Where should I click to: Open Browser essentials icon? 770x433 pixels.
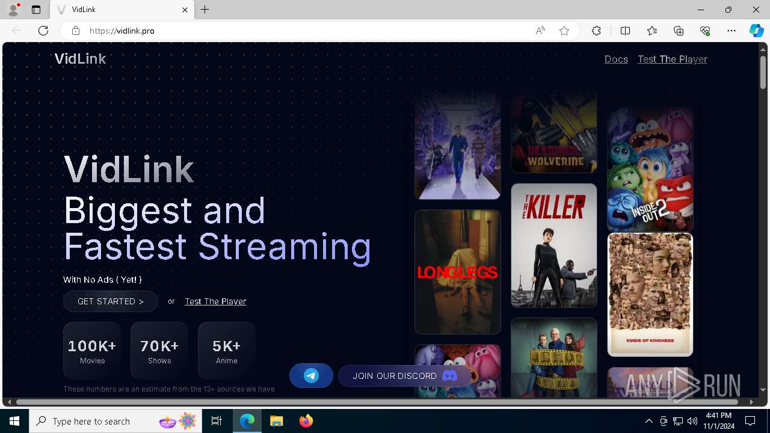tap(705, 31)
